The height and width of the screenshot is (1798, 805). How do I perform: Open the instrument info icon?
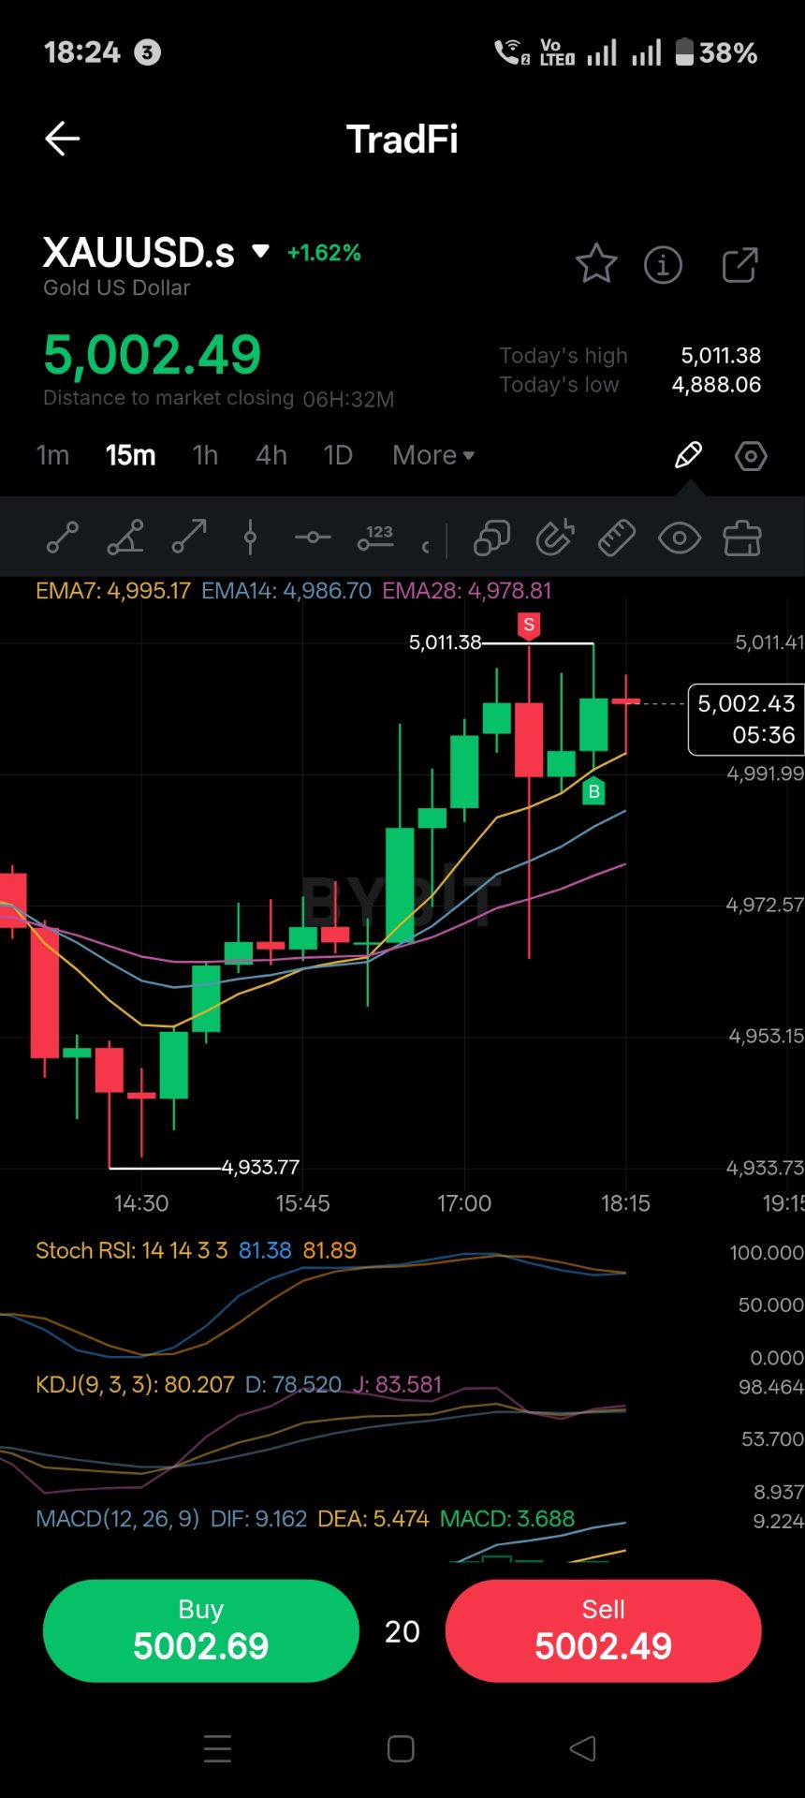click(663, 265)
